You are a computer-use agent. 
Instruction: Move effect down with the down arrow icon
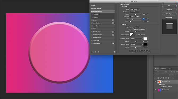[x=98, y=52]
